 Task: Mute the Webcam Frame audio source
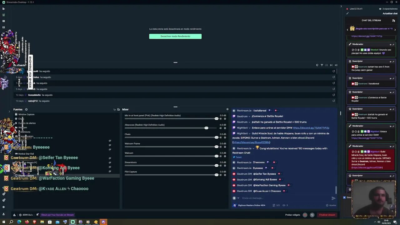[x=221, y=147]
